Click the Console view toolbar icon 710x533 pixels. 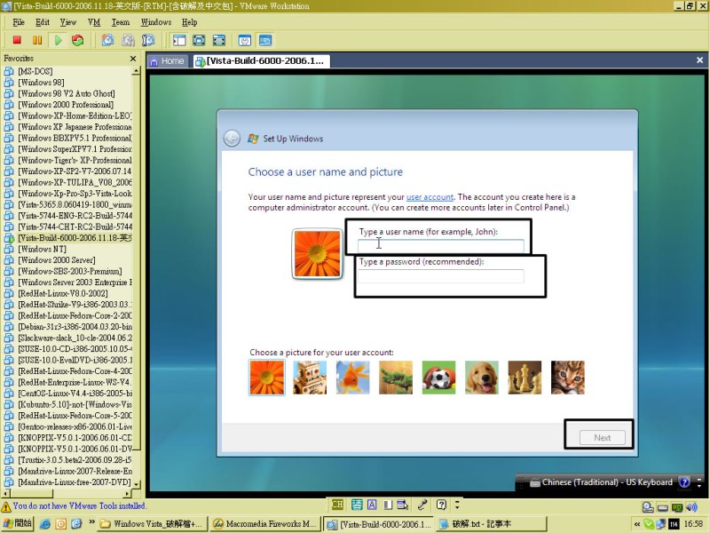265,40
